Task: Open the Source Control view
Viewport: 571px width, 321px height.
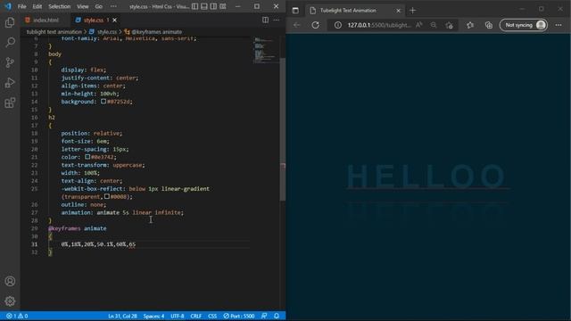Action: pyautogui.click(x=10, y=62)
